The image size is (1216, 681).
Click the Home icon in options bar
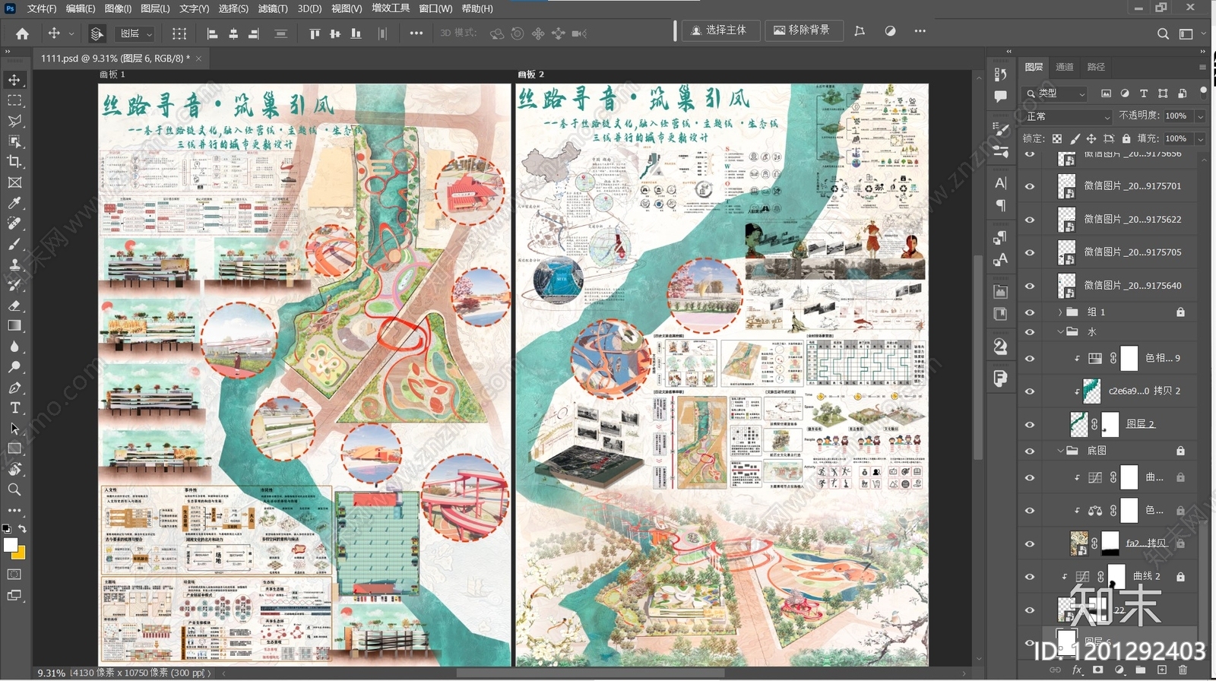point(22,33)
